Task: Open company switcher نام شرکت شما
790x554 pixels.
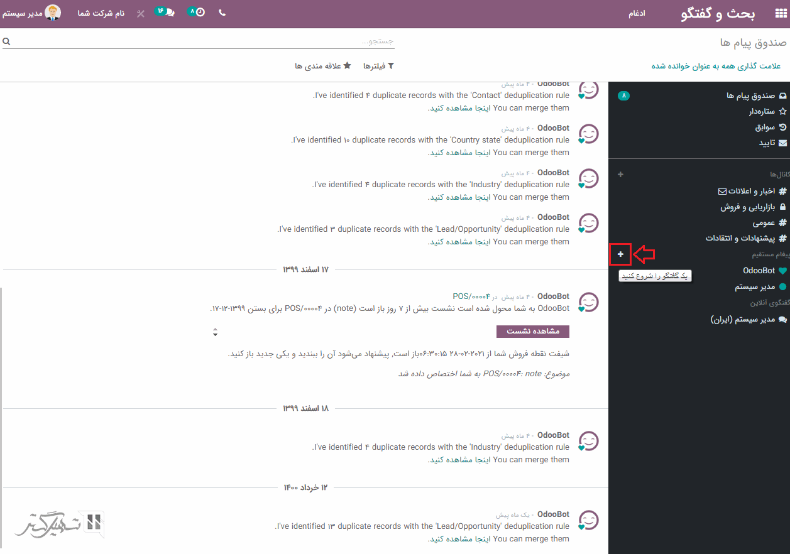Action: point(101,13)
